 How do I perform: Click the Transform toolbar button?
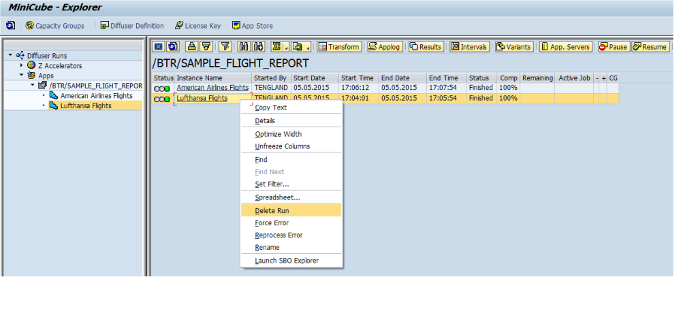(x=339, y=47)
